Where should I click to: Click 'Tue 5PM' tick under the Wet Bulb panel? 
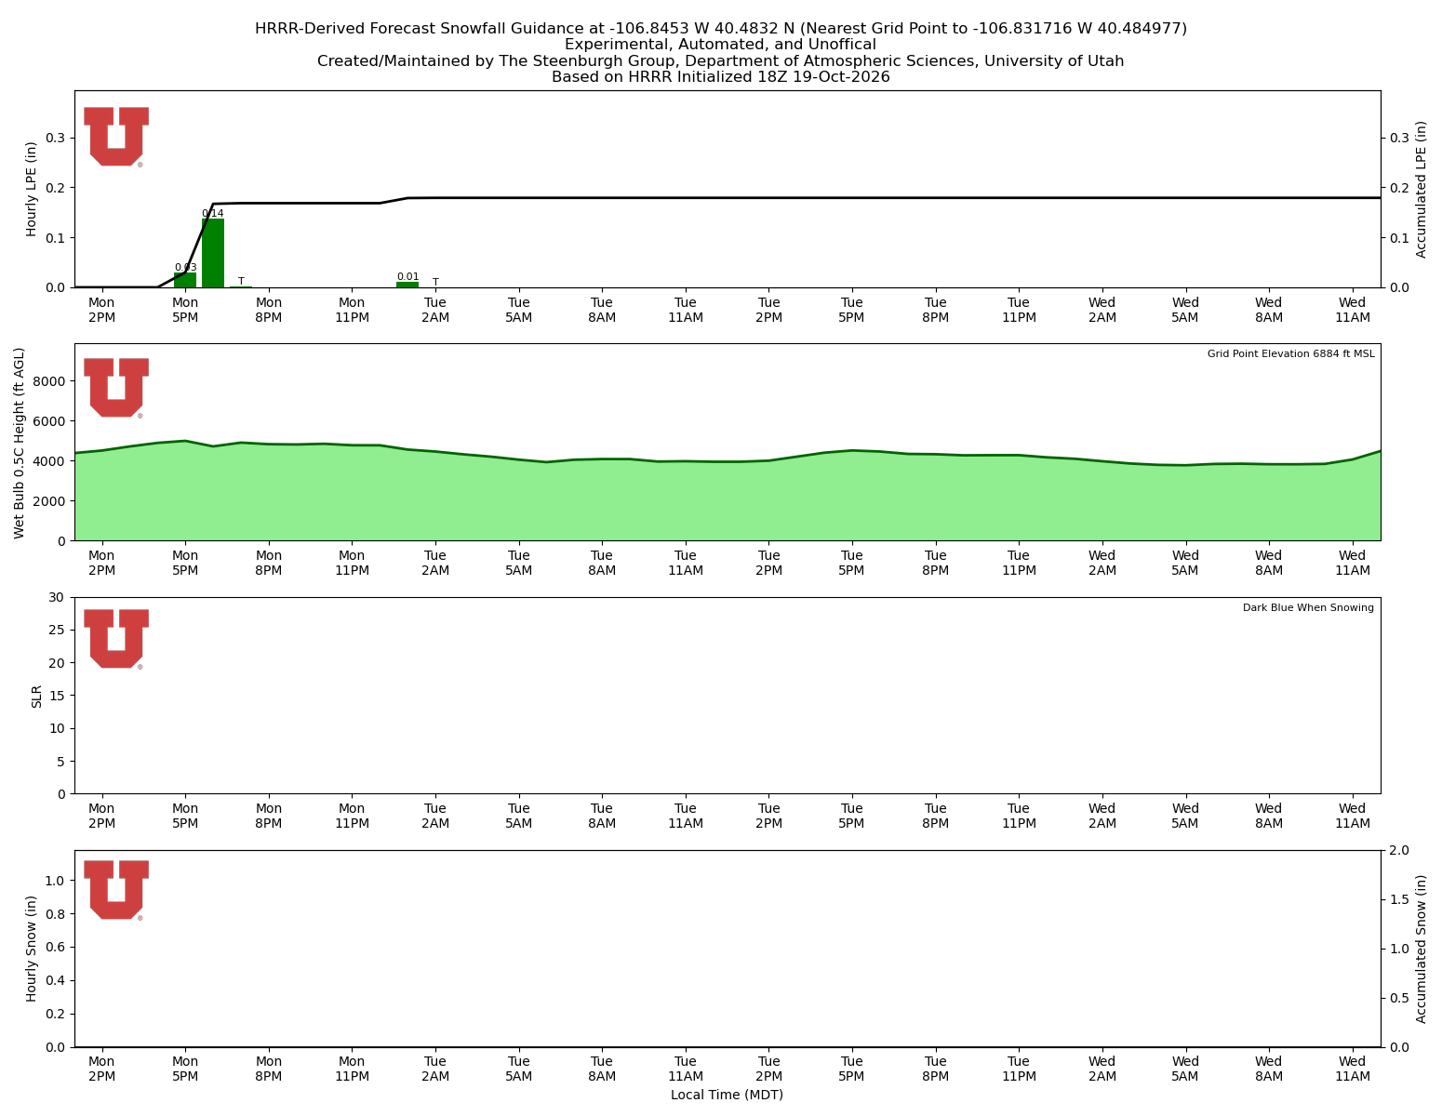(x=852, y=563)
